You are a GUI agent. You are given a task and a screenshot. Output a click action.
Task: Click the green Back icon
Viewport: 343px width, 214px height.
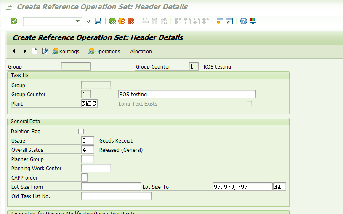112,21
